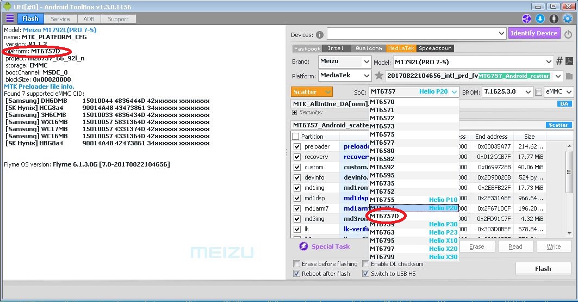Screen dimensions: 578x302
Task: Select the MediaTek protocol tab
Action: tap(401, 48)
